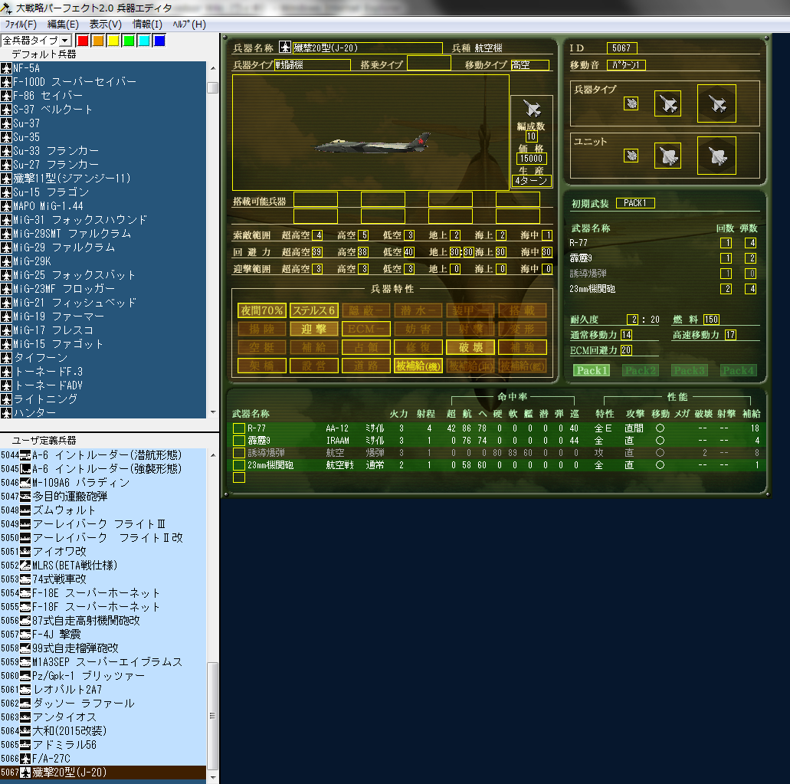Select the small icon in ユニット row
790x784 pixels.
(631, 156)
